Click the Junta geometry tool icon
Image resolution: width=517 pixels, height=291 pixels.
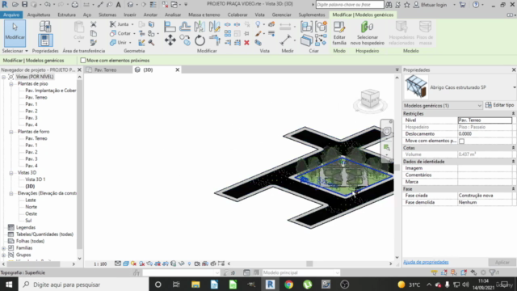point(113,24)
